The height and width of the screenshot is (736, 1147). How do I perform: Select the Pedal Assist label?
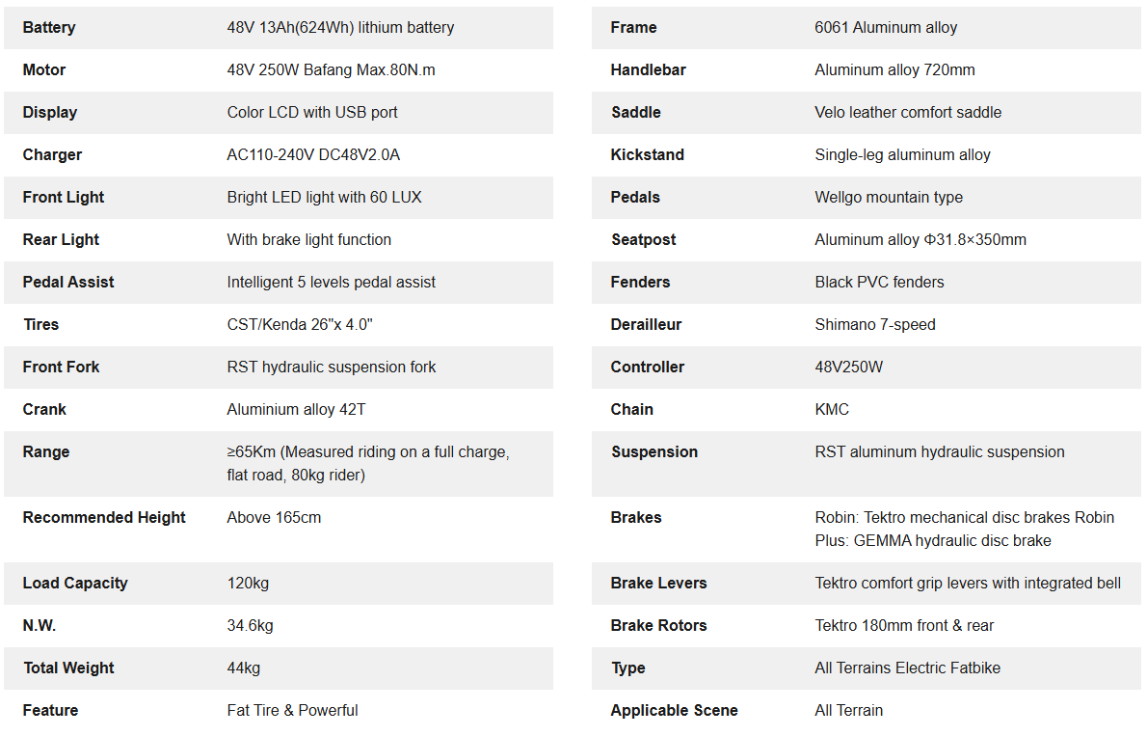click(x=68, y=282)
